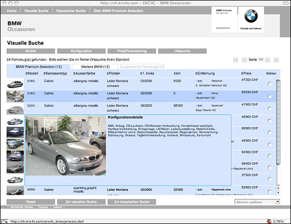291x224 pixels.
Task: Select the 47'200 CHF vehicle checkbox
Action: pos(269,84)
